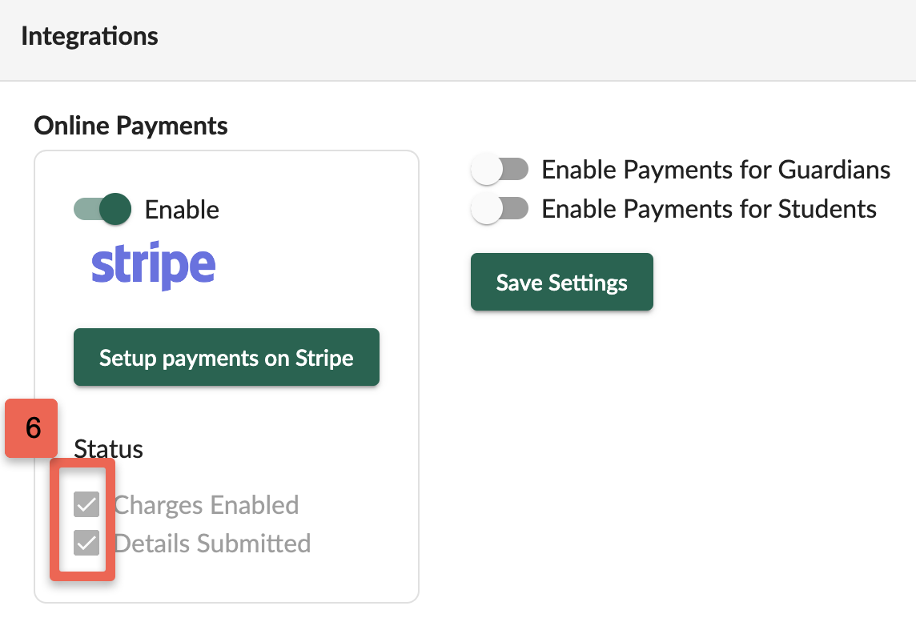
Task: Click the Integrations page header title
Action: click(90, 36)
